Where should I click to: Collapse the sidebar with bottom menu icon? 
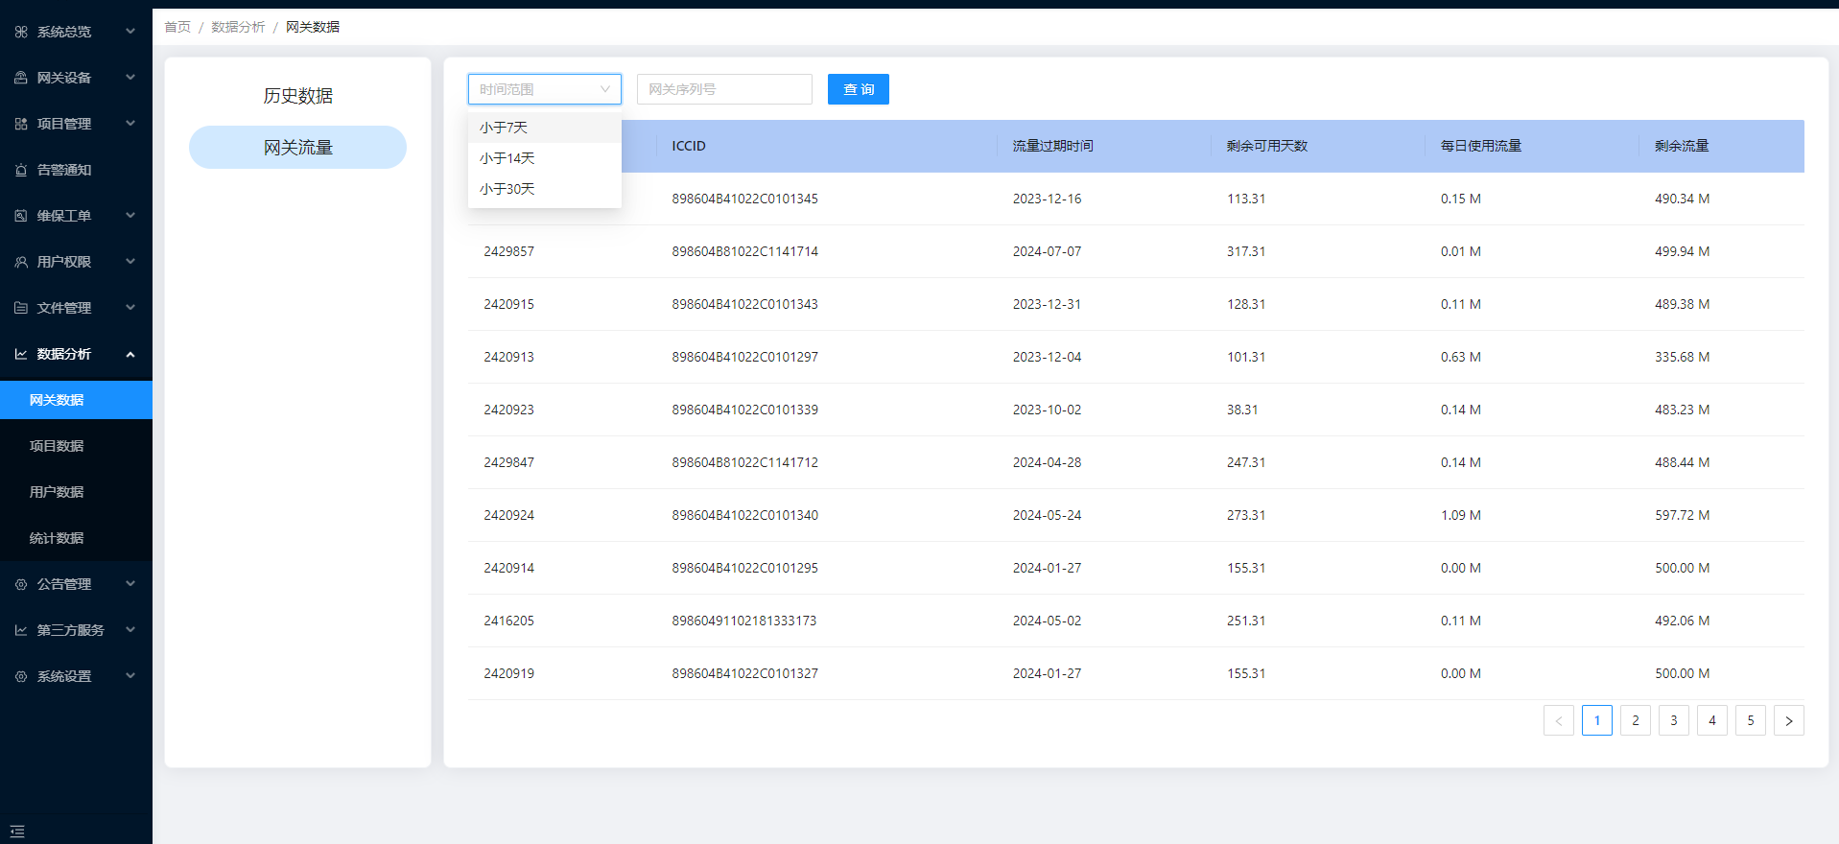17,832
